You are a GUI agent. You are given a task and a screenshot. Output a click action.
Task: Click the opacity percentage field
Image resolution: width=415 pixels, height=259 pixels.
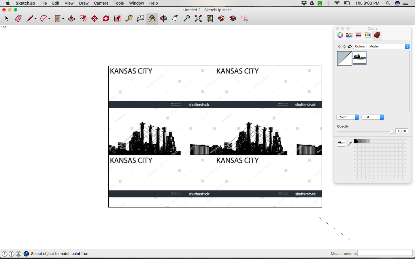[402, 131]
